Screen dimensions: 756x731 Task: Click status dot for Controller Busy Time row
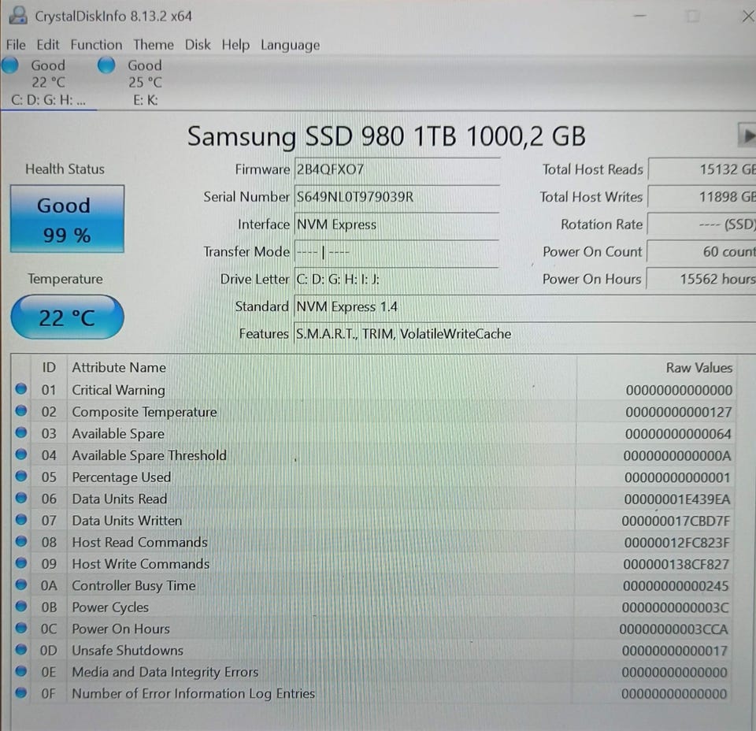click(x=20, y=584)
